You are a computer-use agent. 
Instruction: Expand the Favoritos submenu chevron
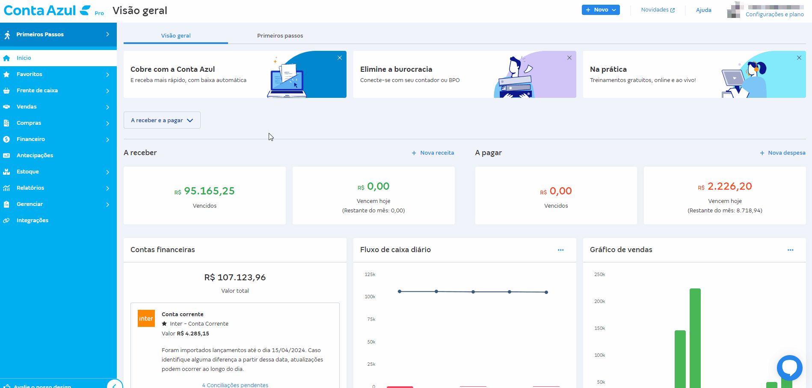pos(107,75)
